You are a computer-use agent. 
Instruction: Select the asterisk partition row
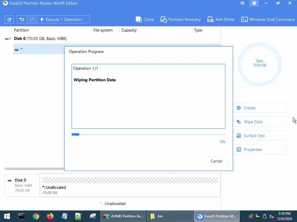click(39, 49)
